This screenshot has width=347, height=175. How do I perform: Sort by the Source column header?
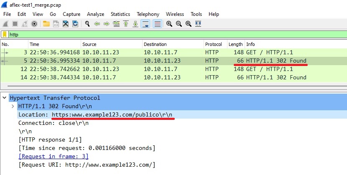112,44
